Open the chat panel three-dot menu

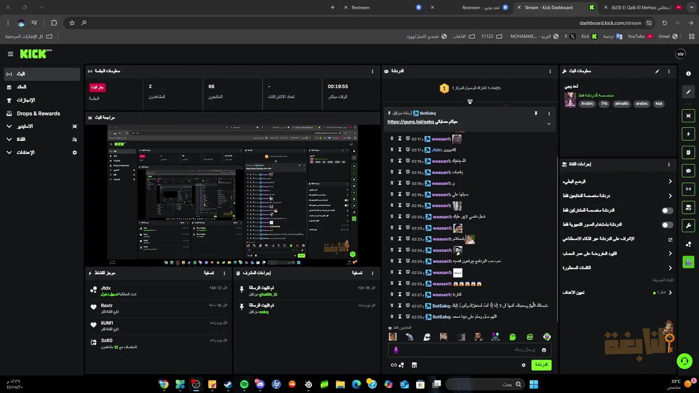click(550, 72)
